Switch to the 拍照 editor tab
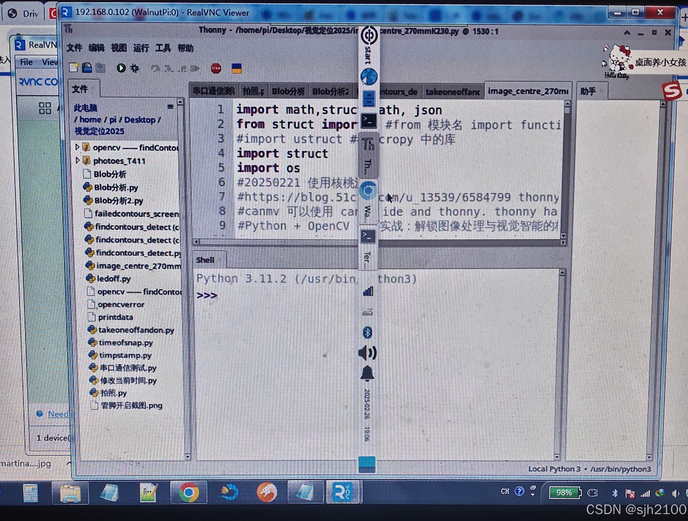This screenshot has width=688, height=521. 253,91
